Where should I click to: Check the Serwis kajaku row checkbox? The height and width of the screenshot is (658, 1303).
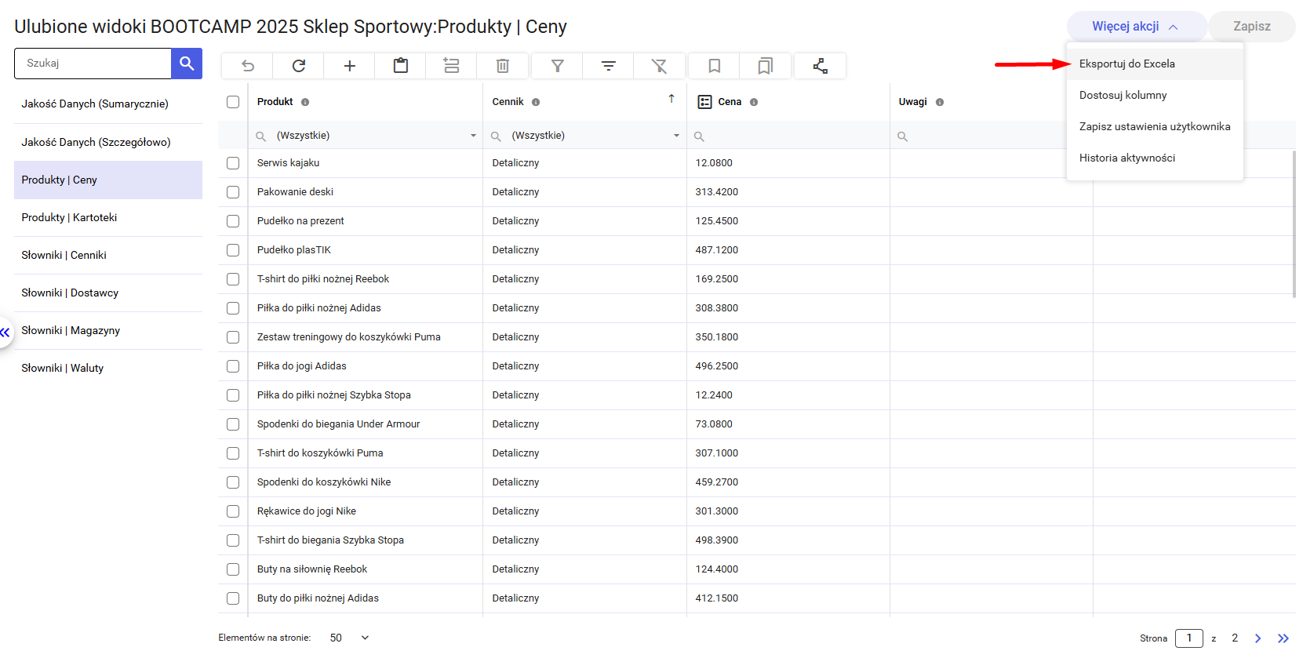tap(233, 163)
